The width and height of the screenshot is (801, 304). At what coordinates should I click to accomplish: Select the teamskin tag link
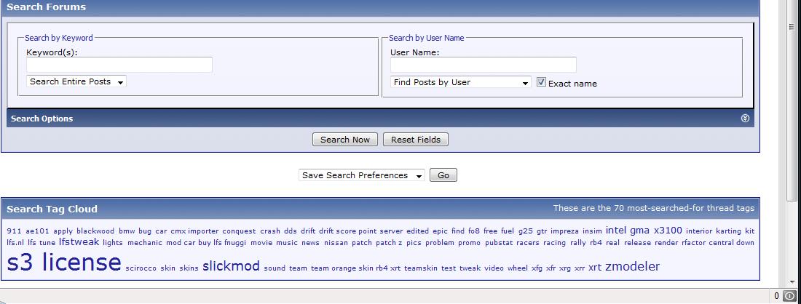[420, 268]
